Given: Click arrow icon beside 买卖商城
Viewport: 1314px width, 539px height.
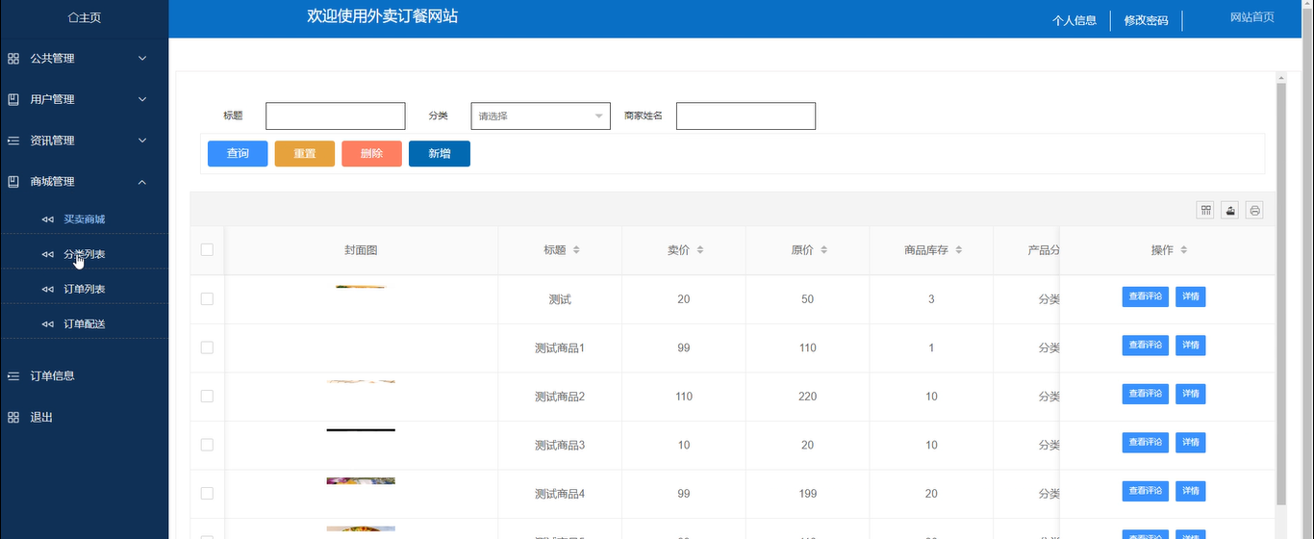Looking at the screenshot, I should pos(48,219).
